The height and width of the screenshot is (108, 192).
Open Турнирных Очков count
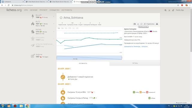(x=72, y=24)
